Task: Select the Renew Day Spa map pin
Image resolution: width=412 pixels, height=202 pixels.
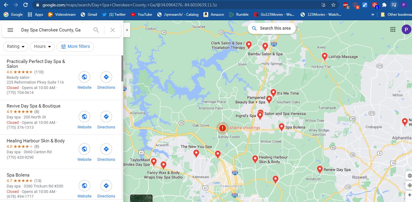Action: [320, 170]
